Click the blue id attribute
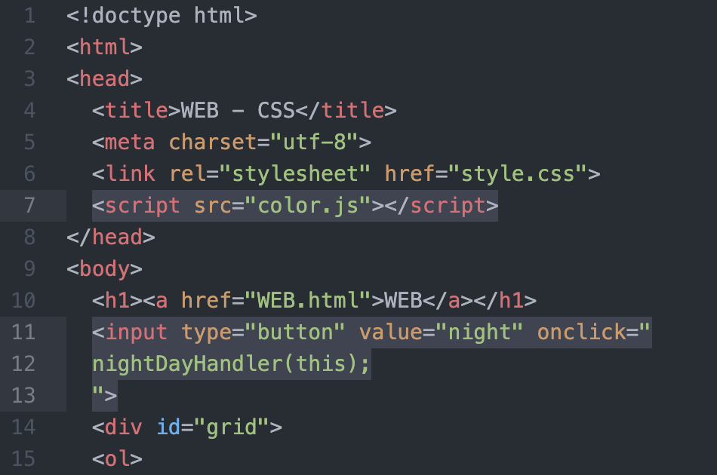Viewport: 717px width, 475px height. coord(168,427)
